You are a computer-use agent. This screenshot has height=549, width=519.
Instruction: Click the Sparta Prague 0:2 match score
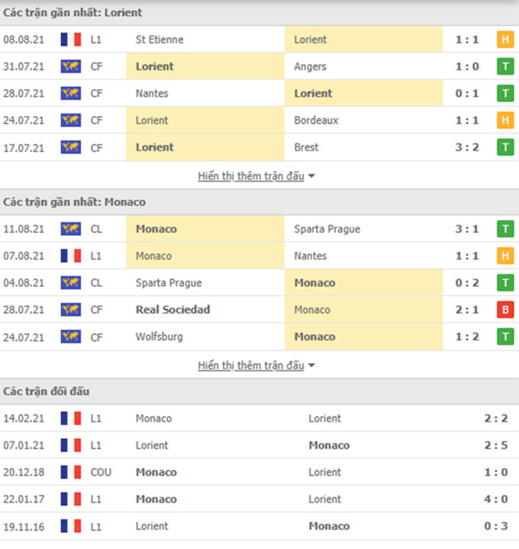(466, 283)
